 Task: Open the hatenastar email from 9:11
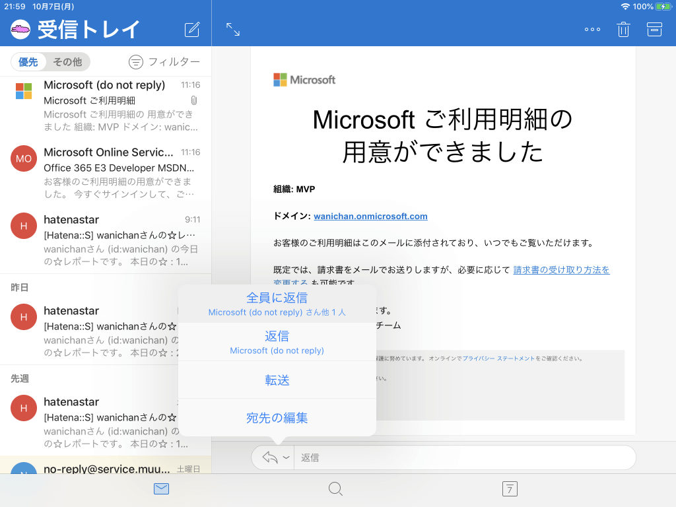(106, 240)
